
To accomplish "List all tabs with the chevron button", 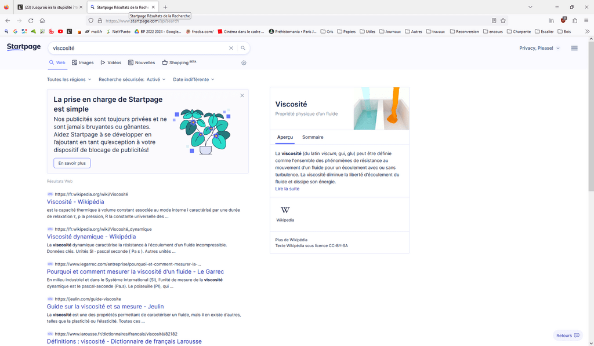I will (x=530, y=7).
